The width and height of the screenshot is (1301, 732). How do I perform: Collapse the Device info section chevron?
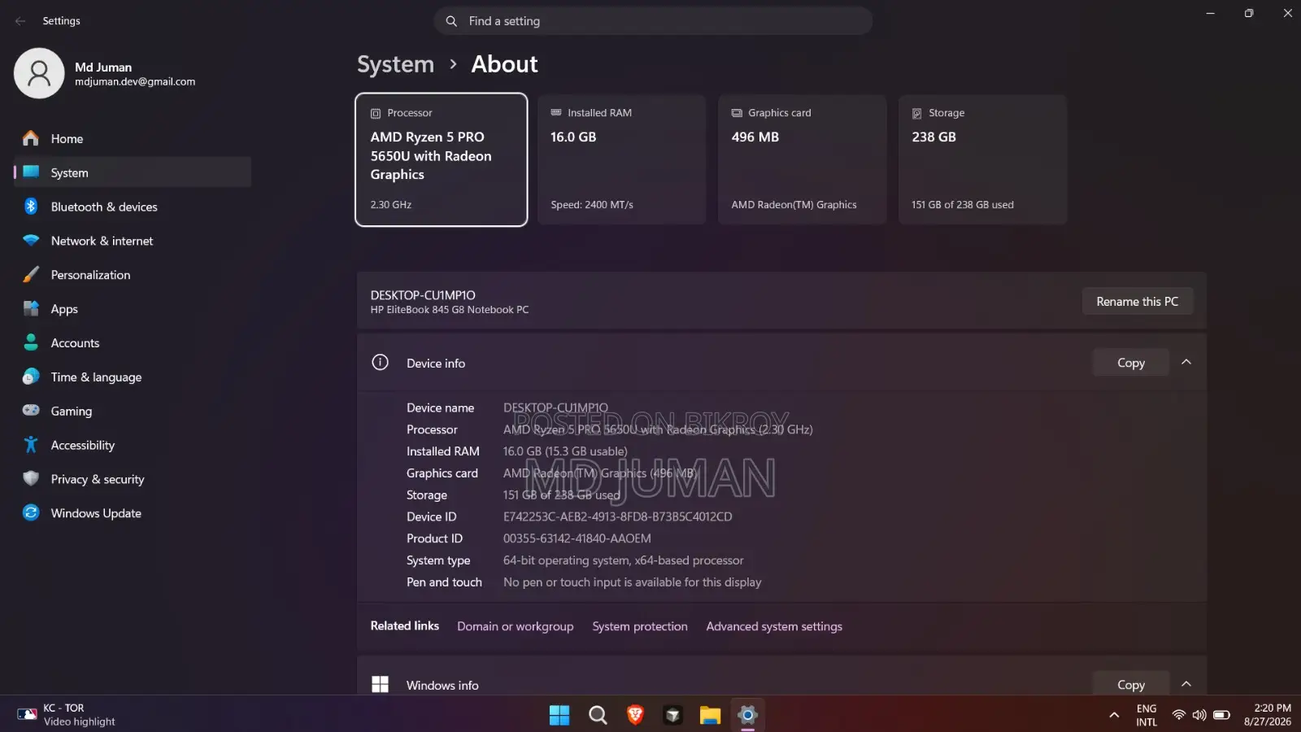point(1186,363)
